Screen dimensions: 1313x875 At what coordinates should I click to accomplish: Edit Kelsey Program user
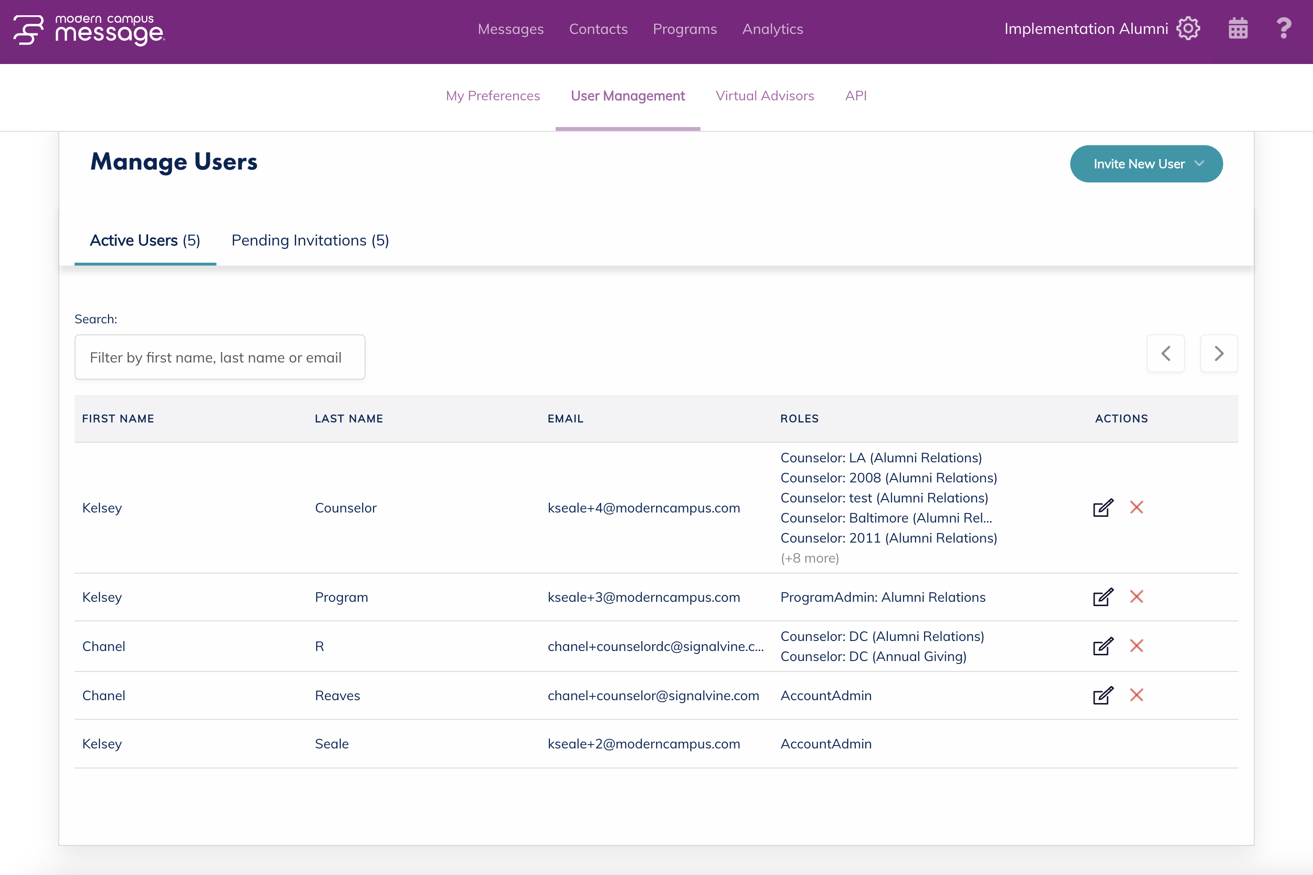pyautogui.click(x=1103, y=597)
